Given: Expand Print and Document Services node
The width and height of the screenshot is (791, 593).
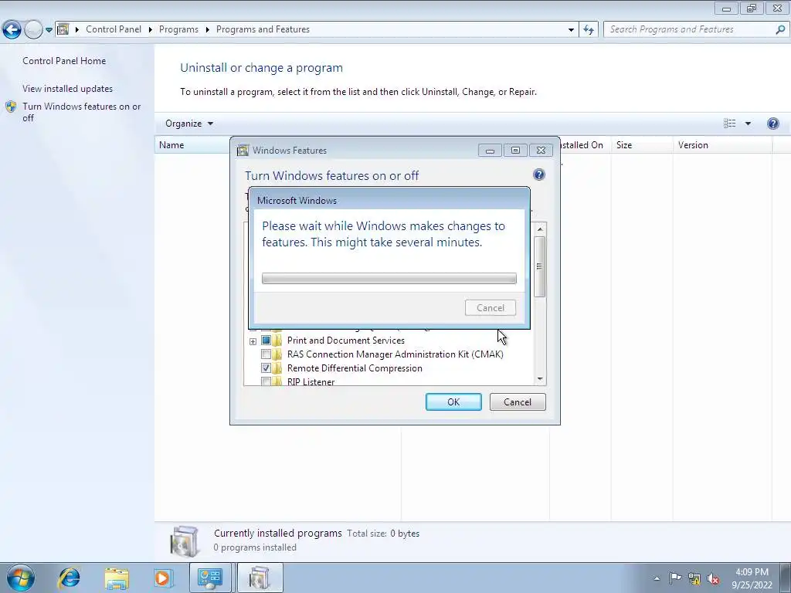Looking at the screenshot, I should coord(253,341).
